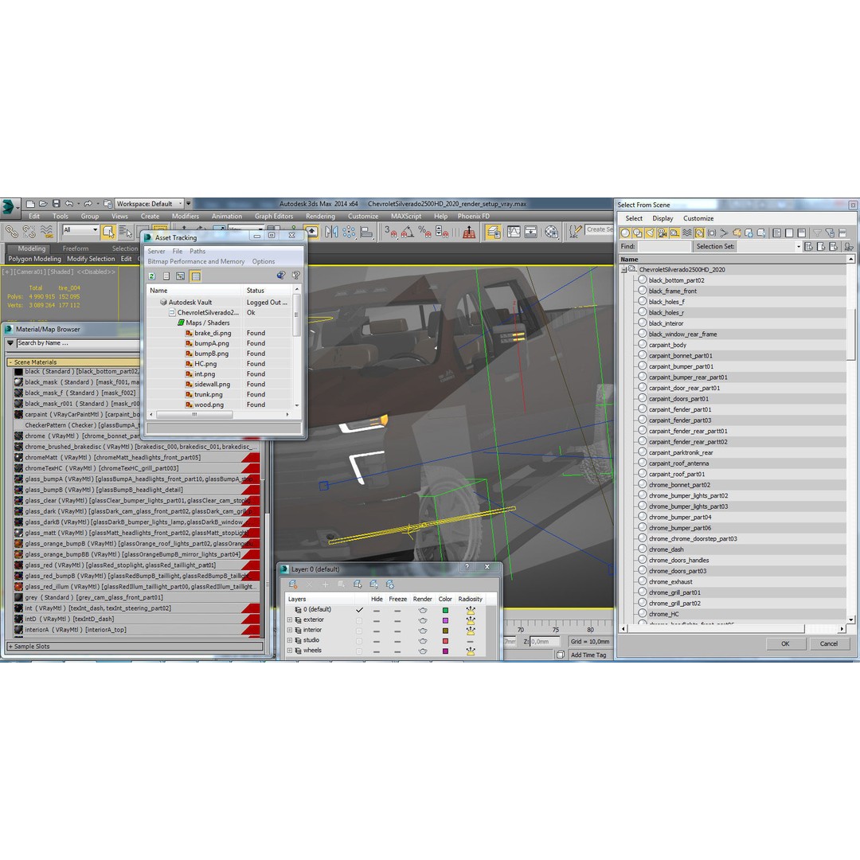Open the Rendering menu
The width and height of the screenshot is (860, 860).
point(320,217)
